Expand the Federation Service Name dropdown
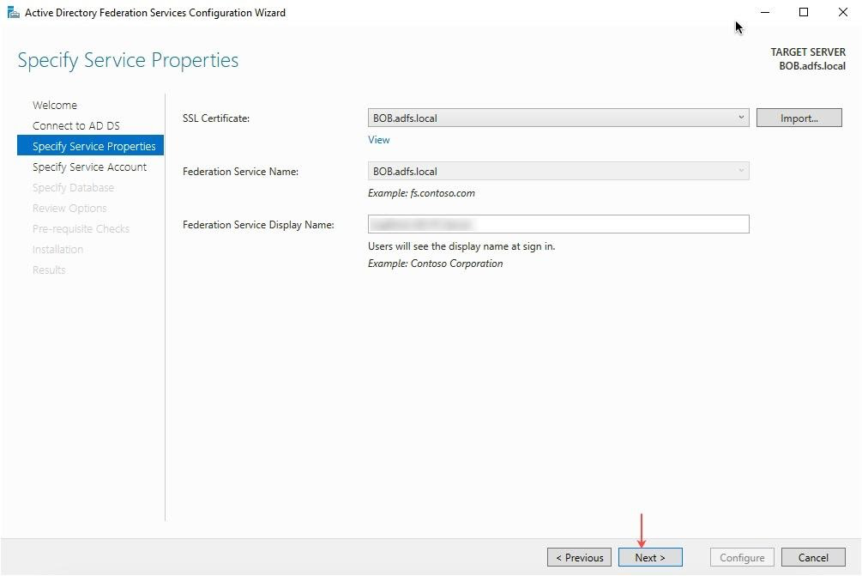This screenshot has height=576, width=862. [x=558, y=171]
